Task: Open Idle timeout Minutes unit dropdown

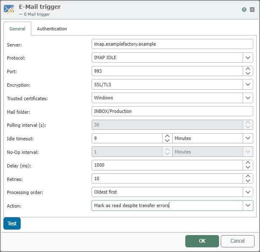Action: pyautogui.click(x=248, y=138)
